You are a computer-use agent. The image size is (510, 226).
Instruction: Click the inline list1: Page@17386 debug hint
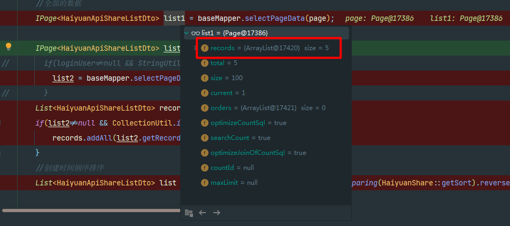click(466, 19)
